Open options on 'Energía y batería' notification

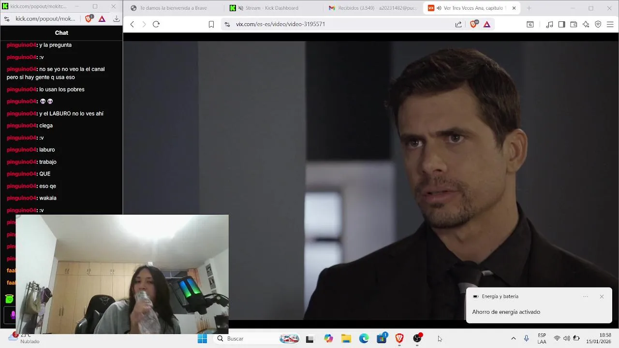click(x=585, y=296)
